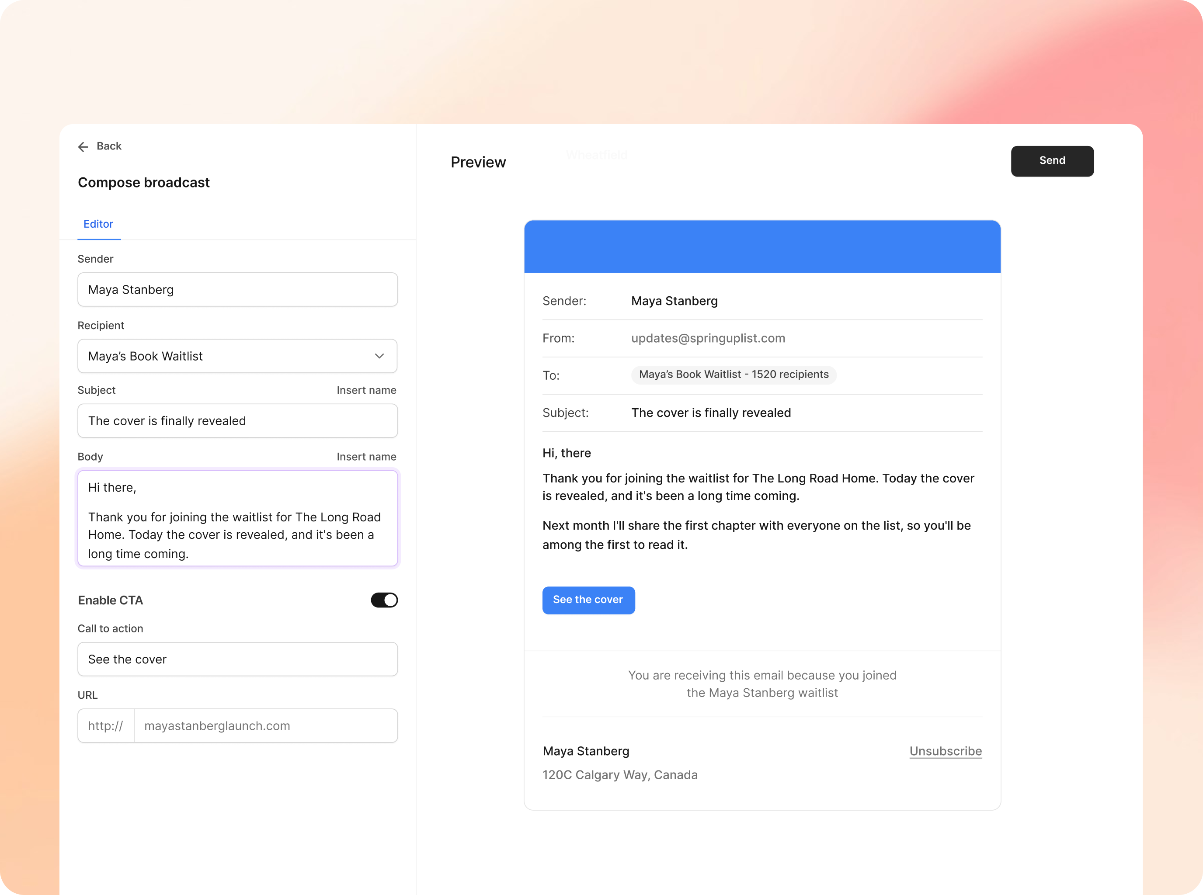Screen dimensions: 1203x895
Task: Click the Unsubscribe link in preview footer
Action: coord(946,751)
